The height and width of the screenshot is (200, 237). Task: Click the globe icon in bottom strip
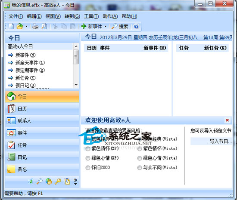tap(49, 182)
